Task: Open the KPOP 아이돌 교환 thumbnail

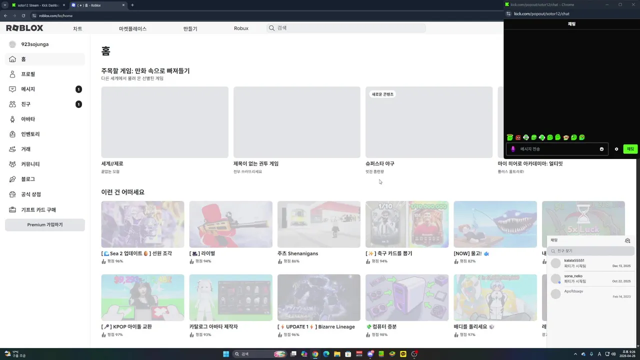Action: tap(142, 297)
